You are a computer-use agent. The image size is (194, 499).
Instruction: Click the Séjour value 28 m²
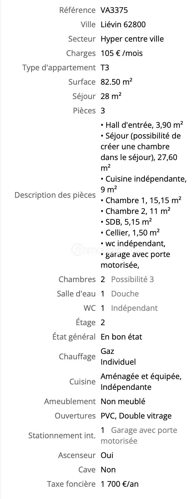(111, 96)
